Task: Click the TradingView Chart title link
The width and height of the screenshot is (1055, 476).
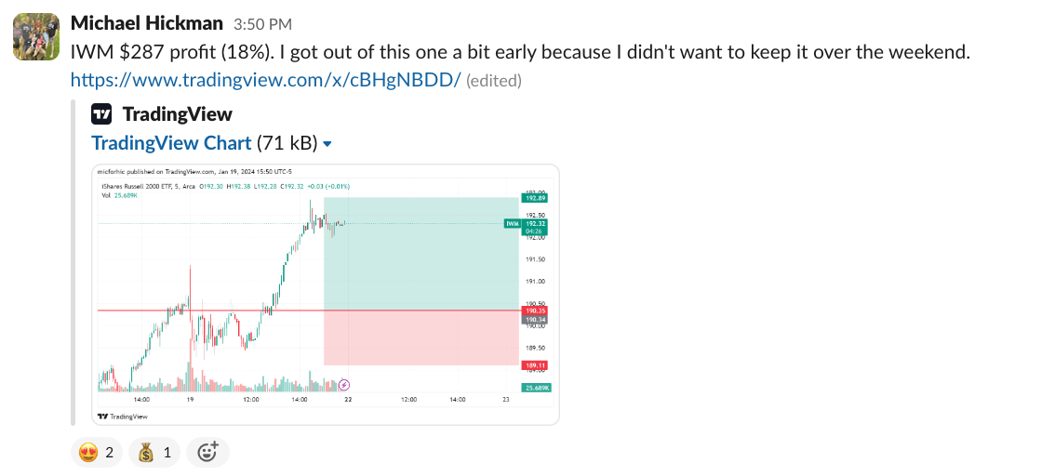Action: click(x=171, y=143)
